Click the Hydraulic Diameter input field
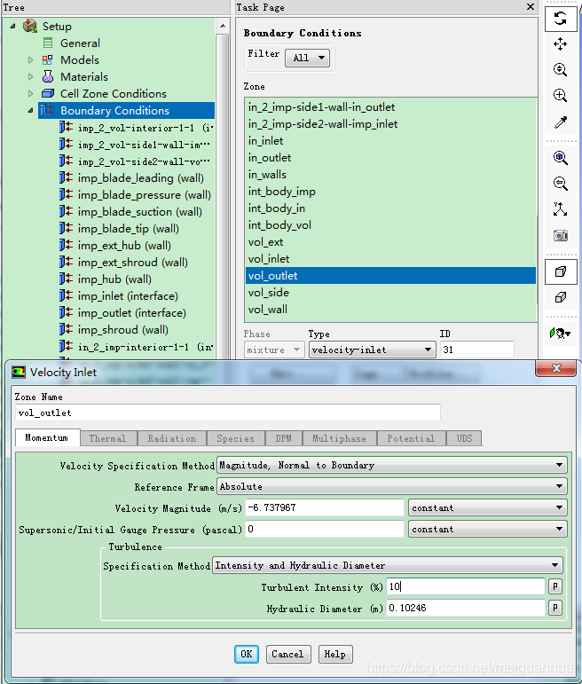 coord(465,609)
